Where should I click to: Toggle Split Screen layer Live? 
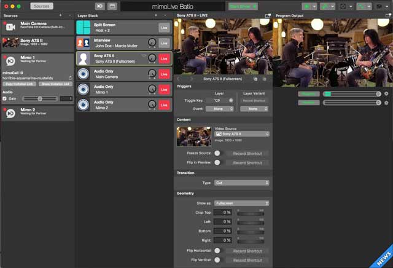click(164, 28)
